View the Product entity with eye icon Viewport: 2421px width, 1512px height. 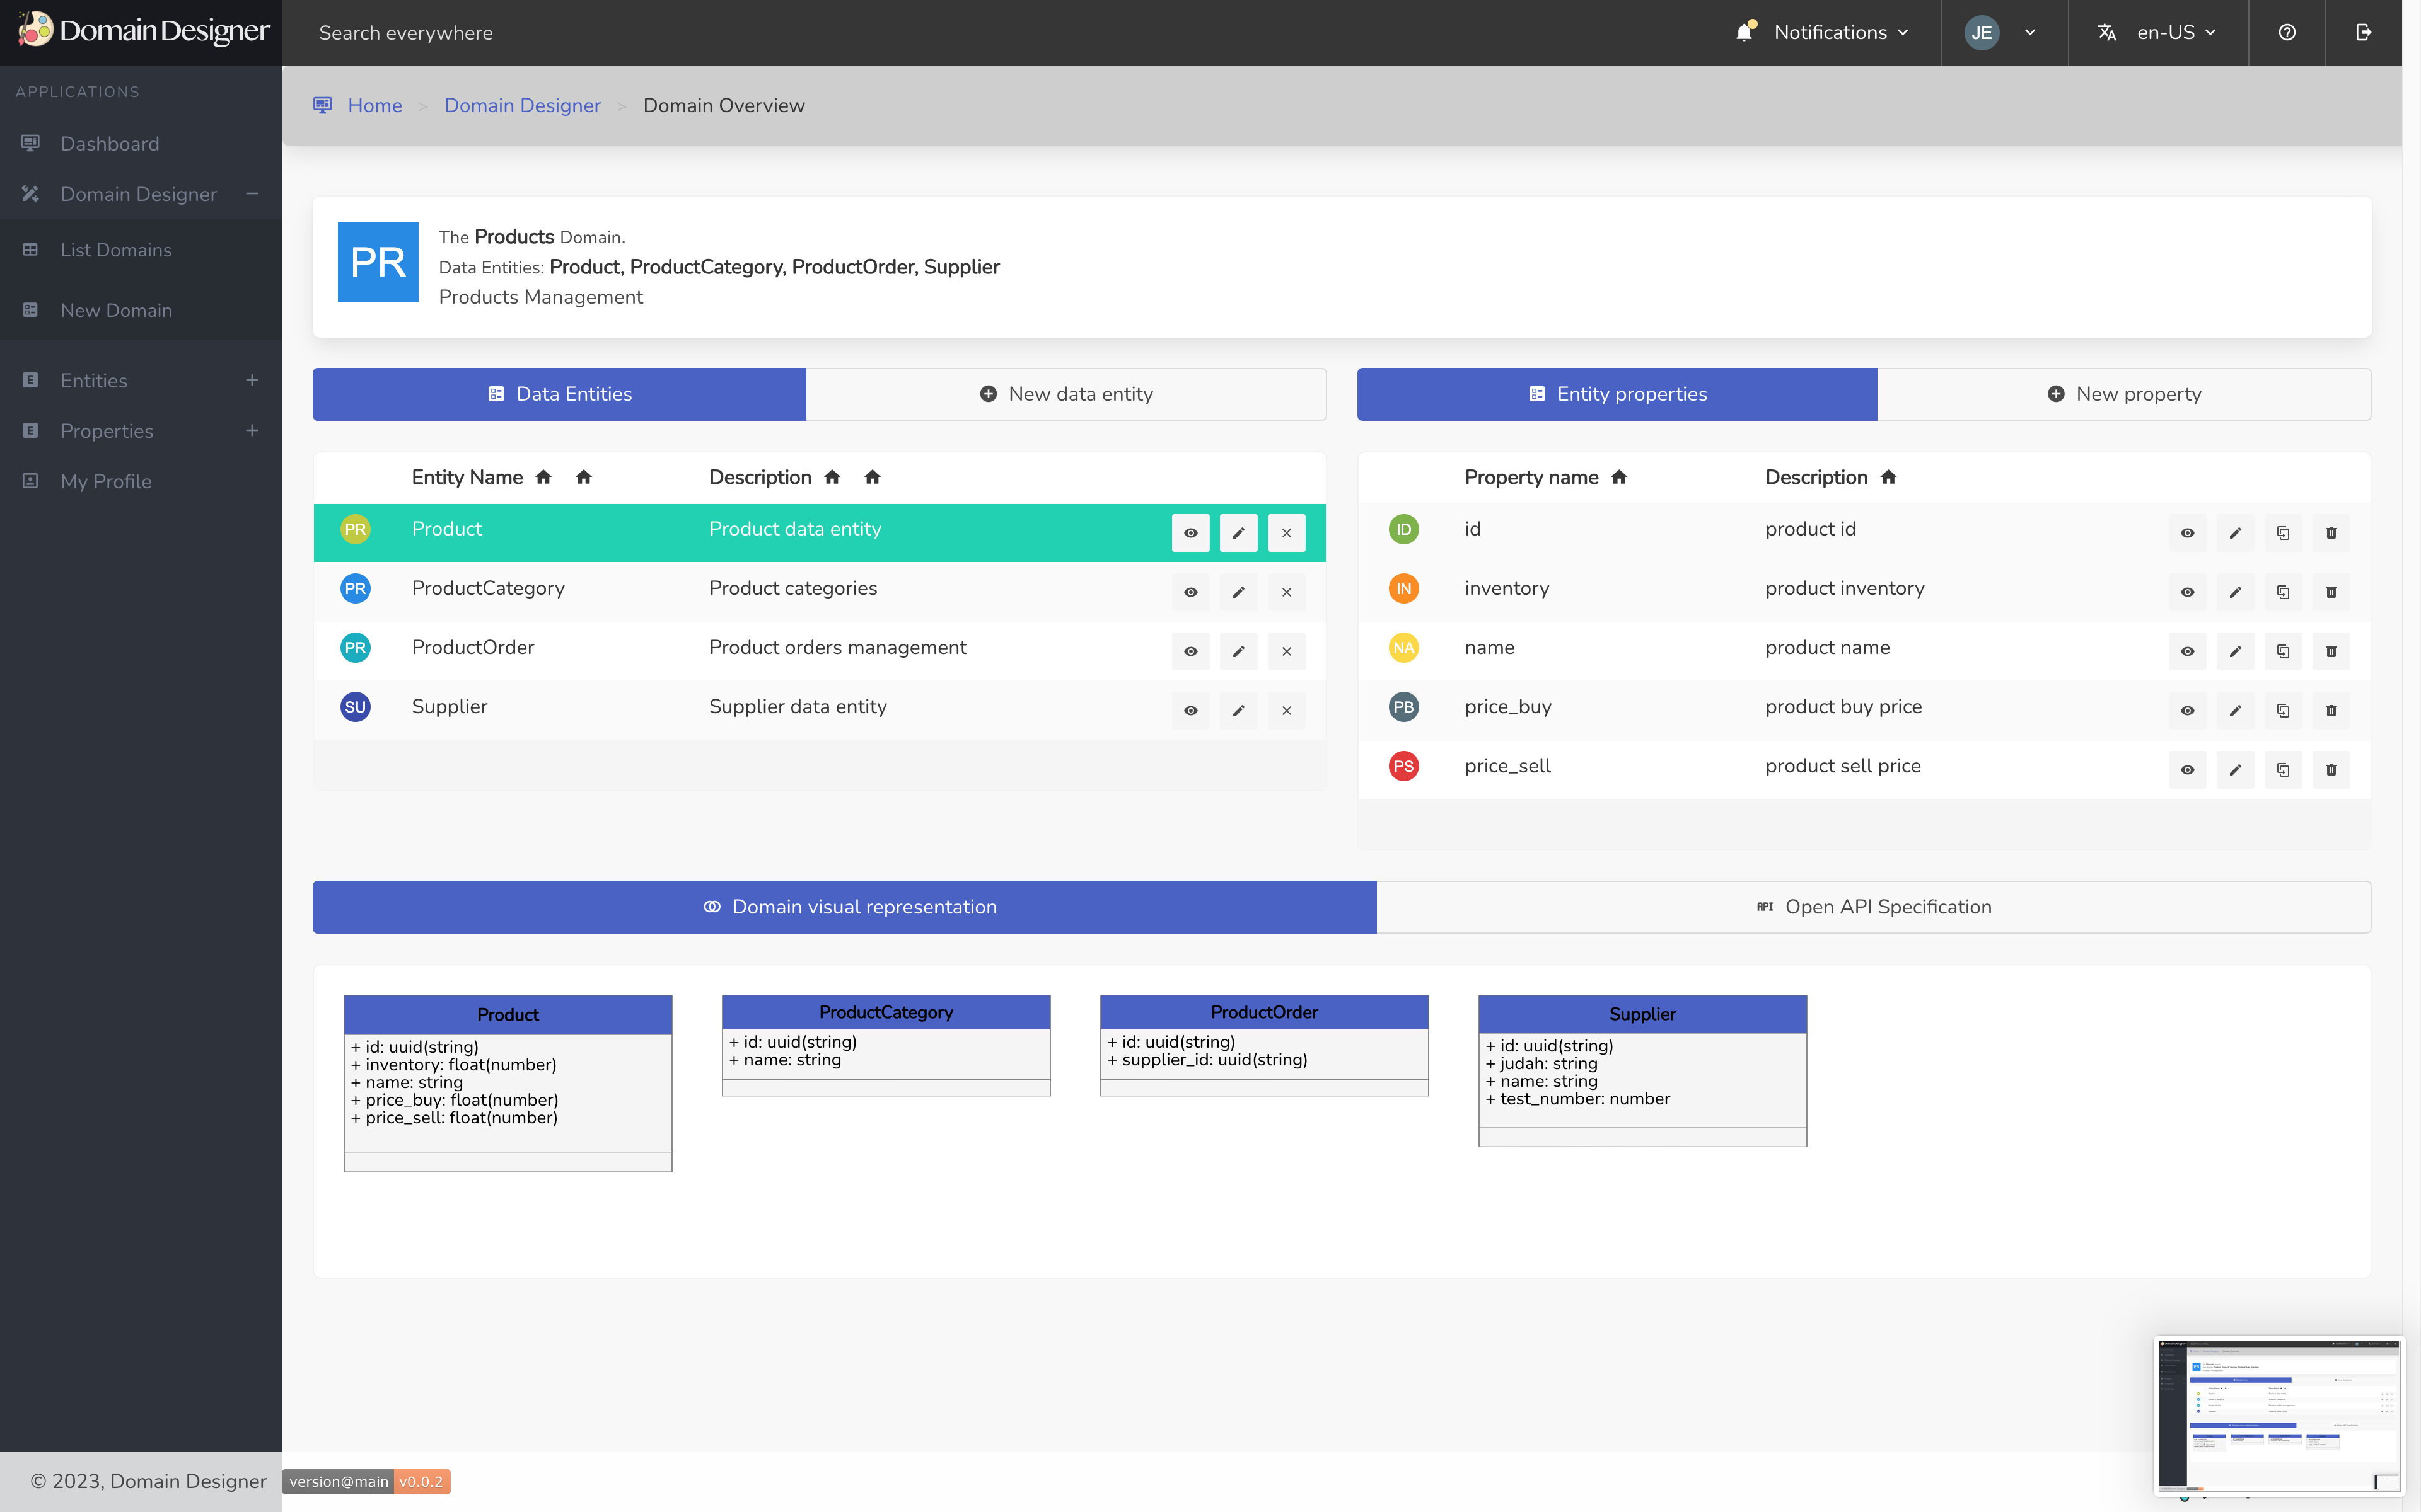[1190, 533]
